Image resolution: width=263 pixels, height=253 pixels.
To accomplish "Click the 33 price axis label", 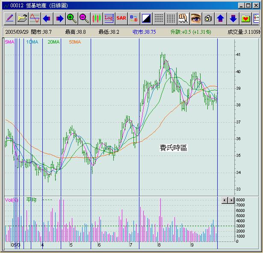I will coord(238,189).
